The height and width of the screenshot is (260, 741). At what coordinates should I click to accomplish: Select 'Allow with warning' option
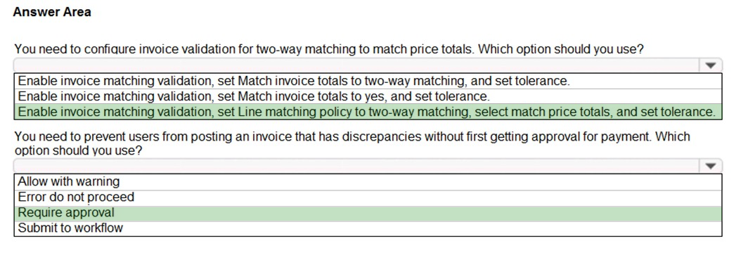[x=368, y=181]
